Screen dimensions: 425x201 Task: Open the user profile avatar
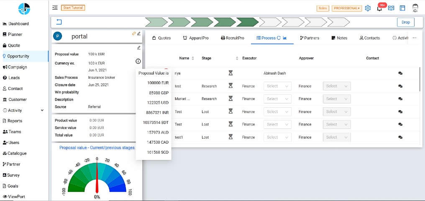415,8
